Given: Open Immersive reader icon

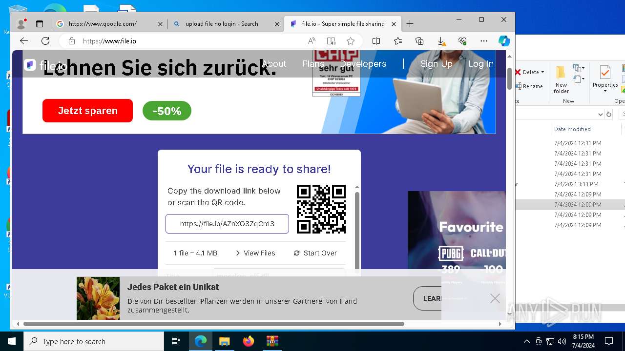Looking at the screenshot, I should [331, 41].
